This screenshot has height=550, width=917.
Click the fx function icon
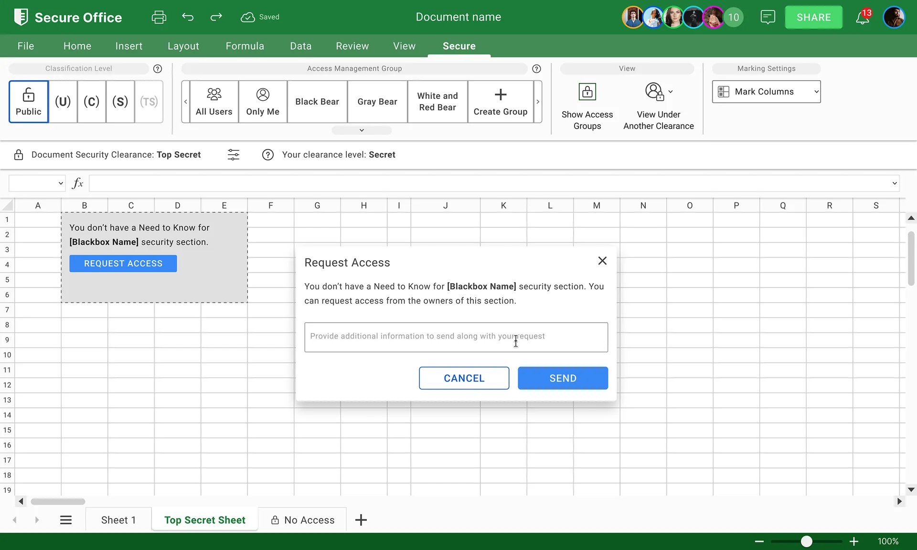tap(77, 183)
